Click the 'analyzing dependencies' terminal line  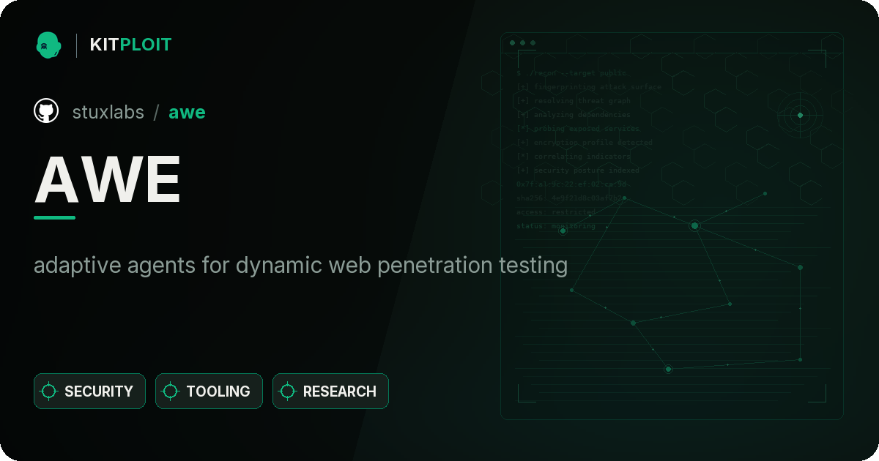click(x=574, y=115)
